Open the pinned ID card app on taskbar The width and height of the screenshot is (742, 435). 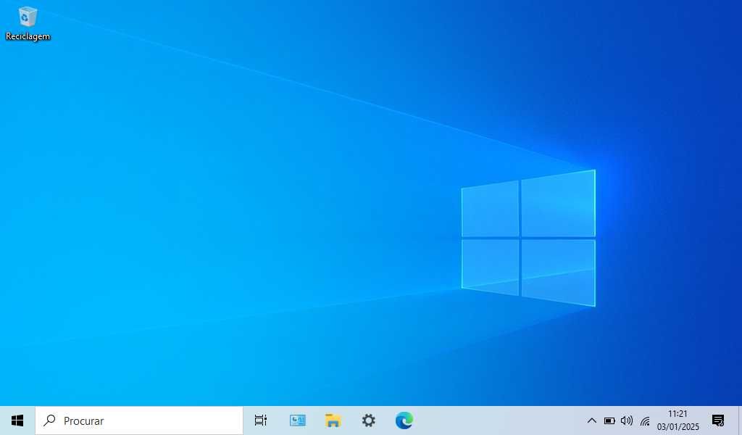298,420
